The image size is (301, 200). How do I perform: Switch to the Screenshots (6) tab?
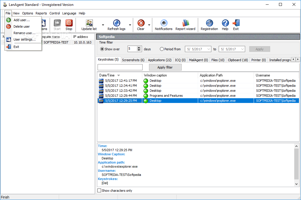pyautogui.click(x=133, y=60)
